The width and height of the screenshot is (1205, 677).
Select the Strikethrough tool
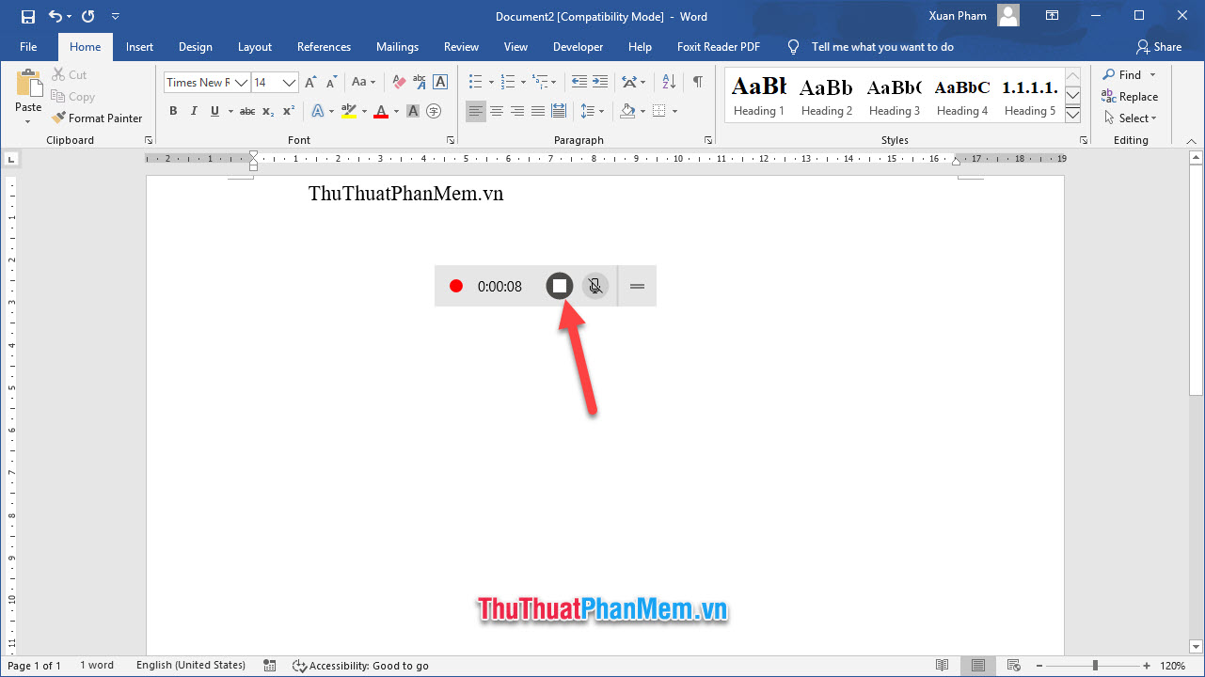pos(246,111)
